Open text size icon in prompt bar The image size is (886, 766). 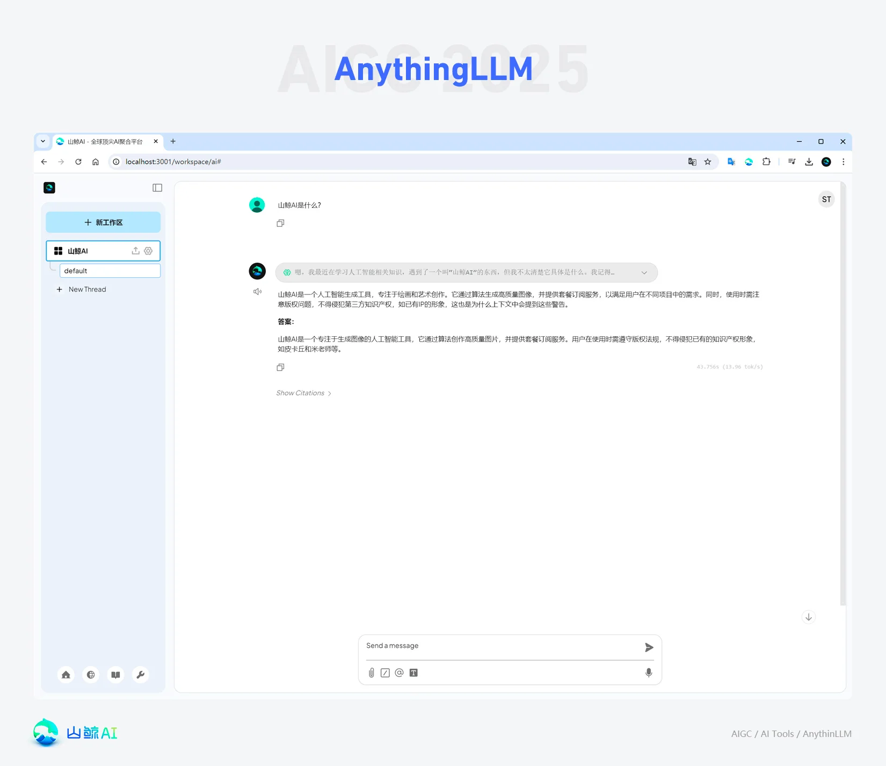point(413,673)
